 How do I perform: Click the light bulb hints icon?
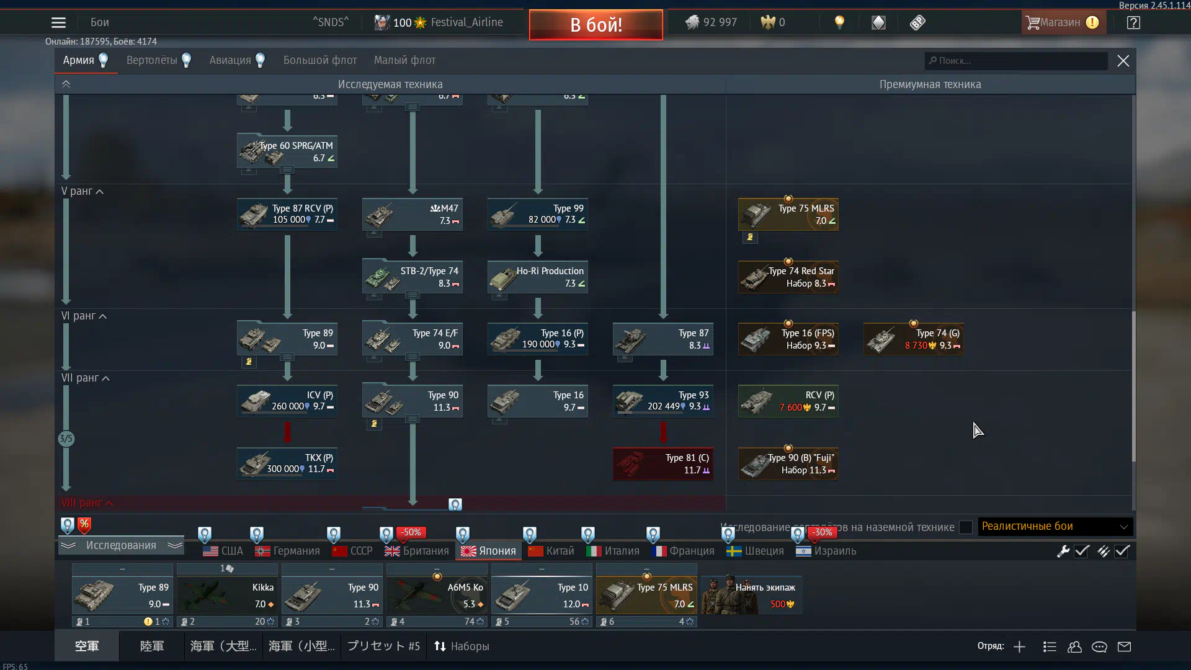pos(839,23)
